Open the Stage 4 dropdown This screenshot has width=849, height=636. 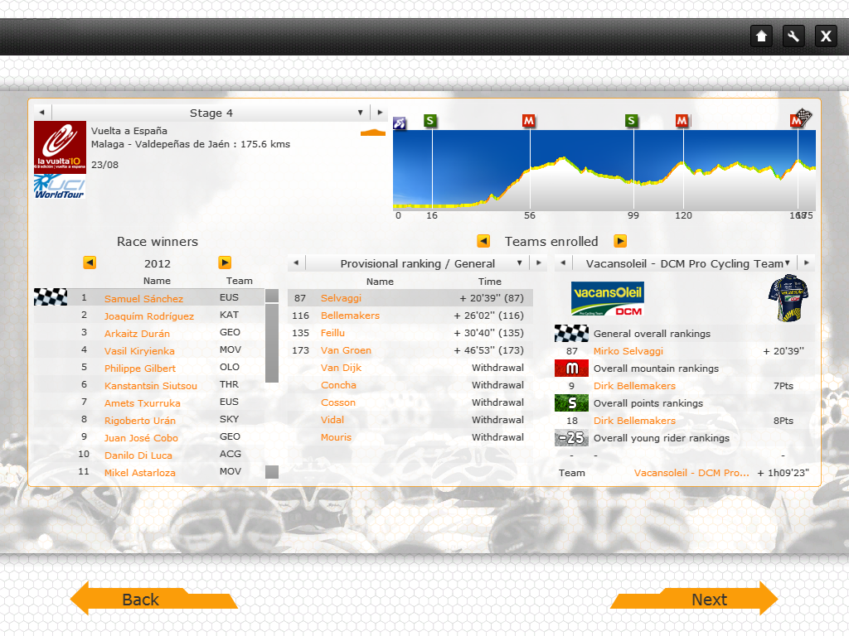(360, 113)
